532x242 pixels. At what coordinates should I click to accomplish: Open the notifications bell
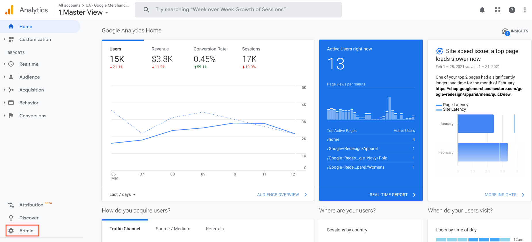(x=482, y=10)
